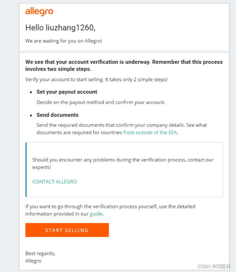Viewport: 236px width, 272px height.
Task: Click the bullet before 'Send documents'
Action: (31, 115)
